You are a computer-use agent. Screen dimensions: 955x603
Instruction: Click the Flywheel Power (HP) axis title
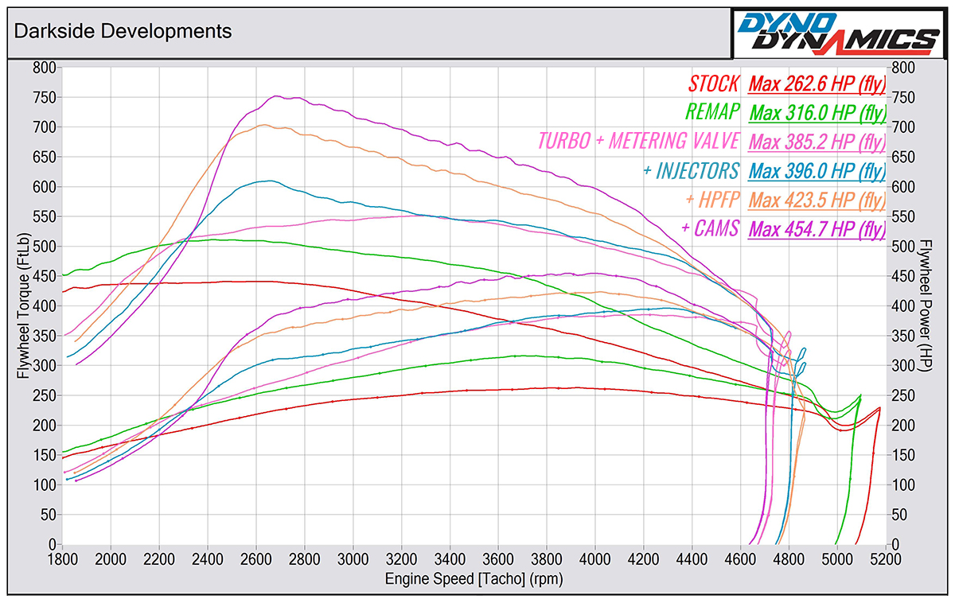click(x=926, y=306)
